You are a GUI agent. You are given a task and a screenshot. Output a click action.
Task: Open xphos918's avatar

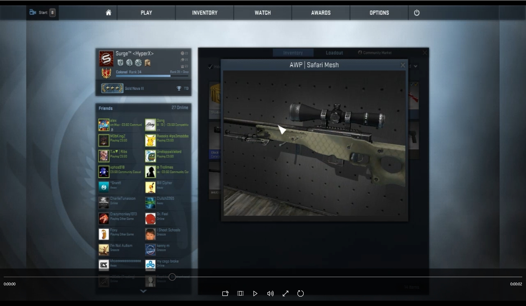104,172
